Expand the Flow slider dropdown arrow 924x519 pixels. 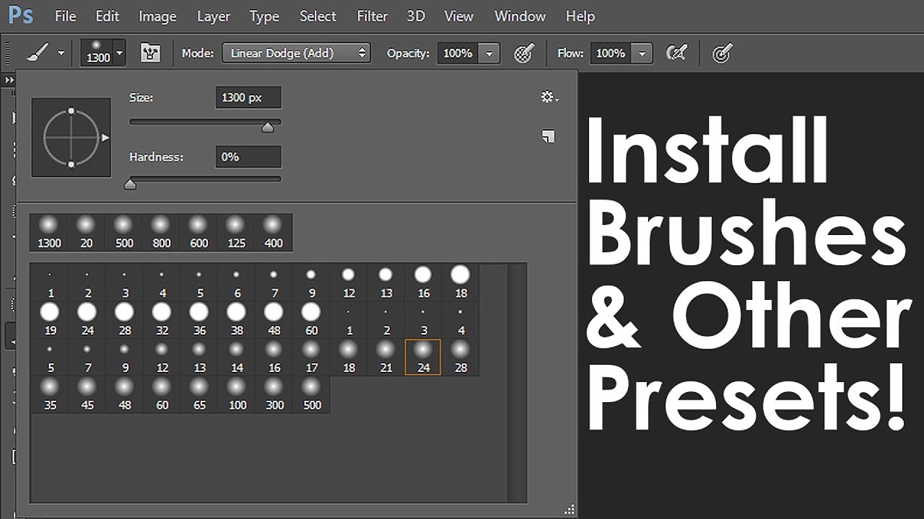(642, 53)
